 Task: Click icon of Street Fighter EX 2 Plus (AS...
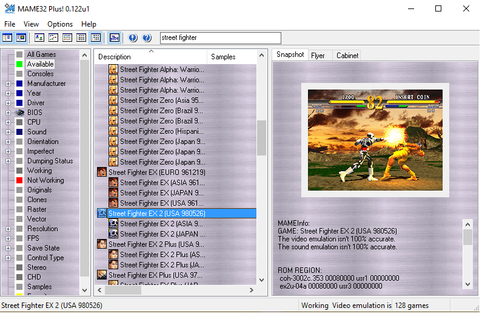coord(113,255)
